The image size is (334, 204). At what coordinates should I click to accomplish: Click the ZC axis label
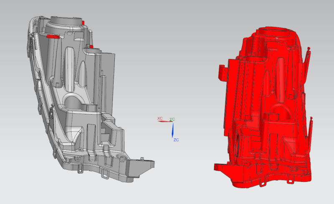point(176,140)
